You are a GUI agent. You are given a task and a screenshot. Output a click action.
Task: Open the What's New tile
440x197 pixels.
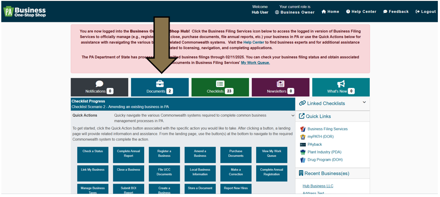[x=341, y=88]
